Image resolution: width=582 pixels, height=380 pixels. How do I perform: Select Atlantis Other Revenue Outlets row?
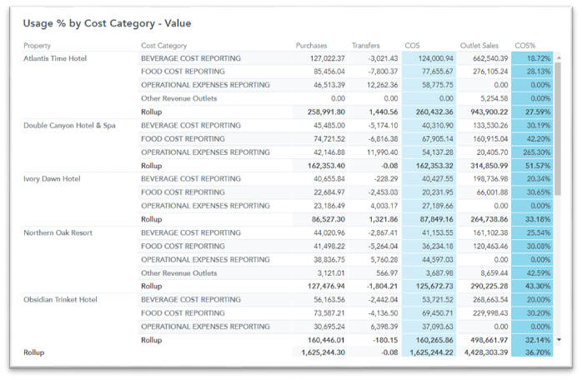point(179,98)
